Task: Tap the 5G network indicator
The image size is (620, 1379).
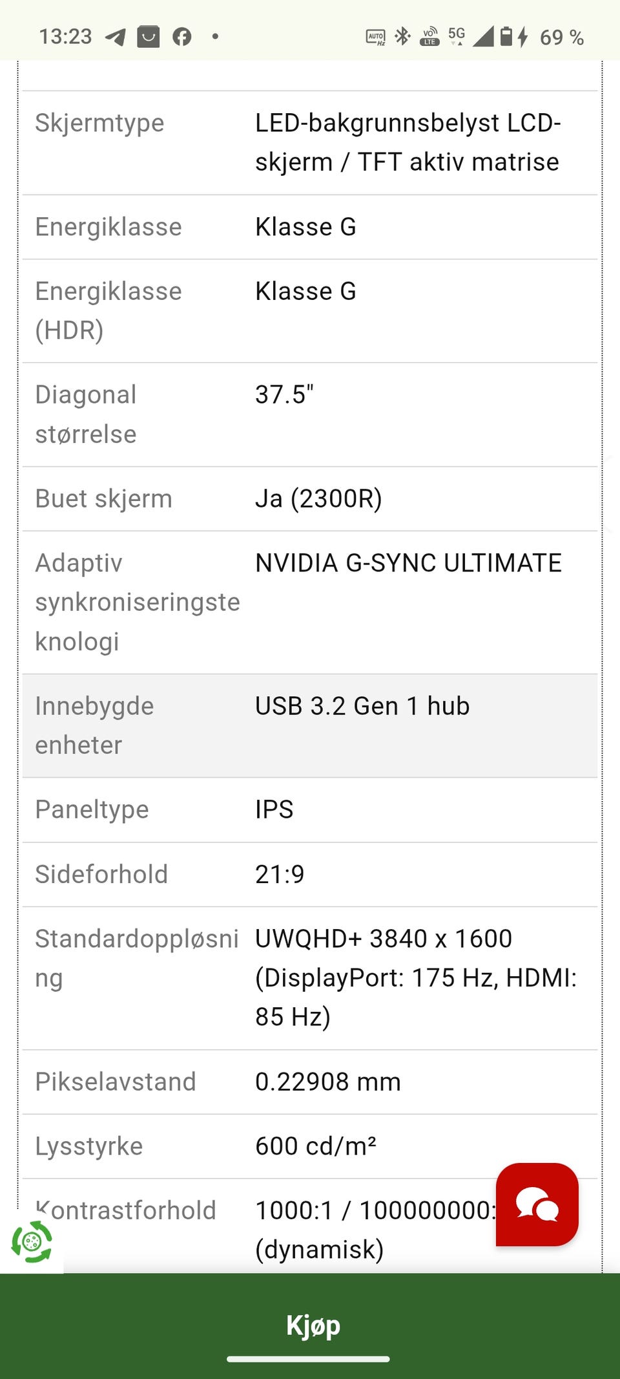Action: 457,36
